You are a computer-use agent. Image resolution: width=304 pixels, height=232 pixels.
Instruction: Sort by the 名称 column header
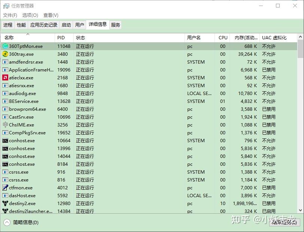coord(28,37)
